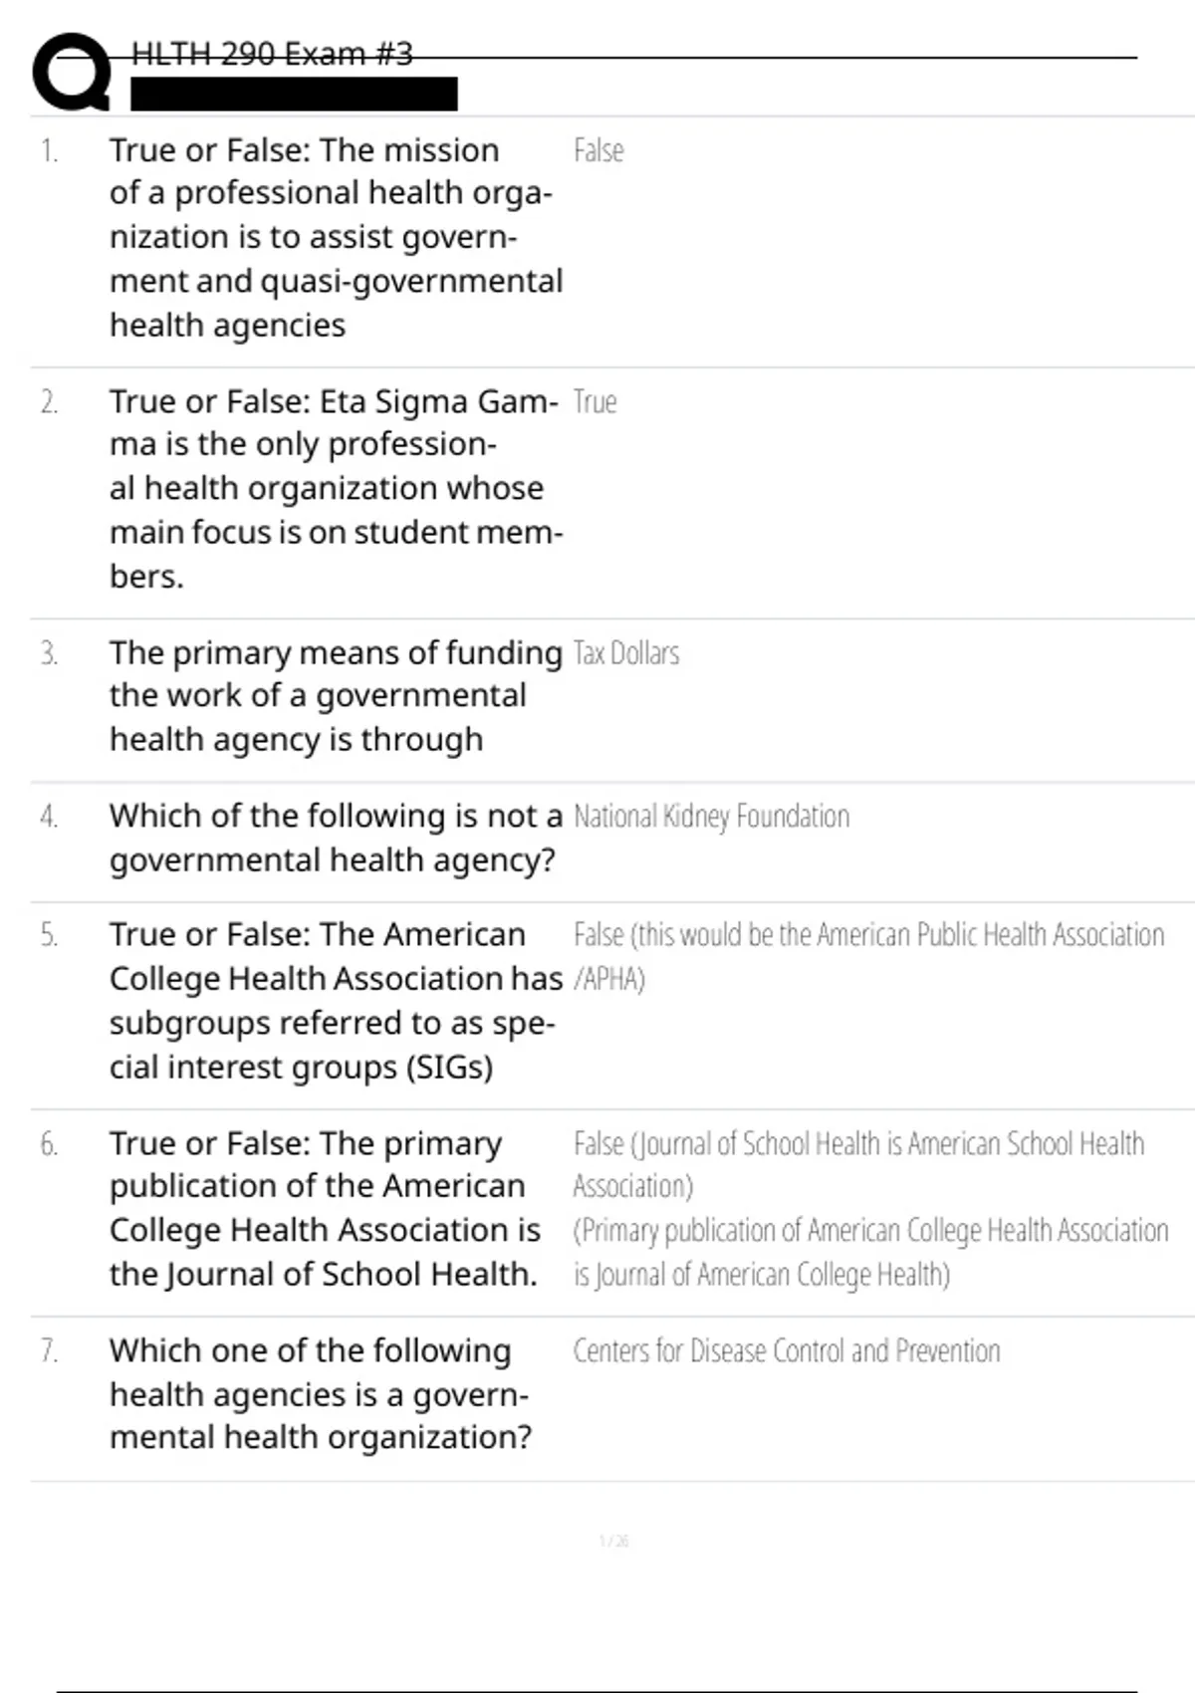Select the Tax Dollars answer
The image size is (1195, 1693).
626,654
